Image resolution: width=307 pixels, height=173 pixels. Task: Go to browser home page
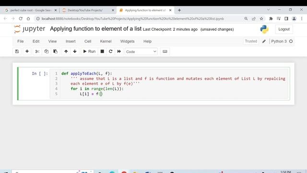pos(28,19)
